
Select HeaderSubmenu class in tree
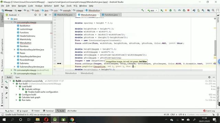point(27,36)
